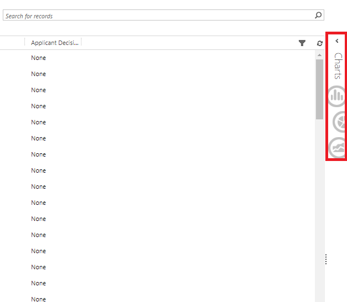Screen dimensions: 347x302
Task: Sort by Applicant Decision column header
Action: point(54,43)
